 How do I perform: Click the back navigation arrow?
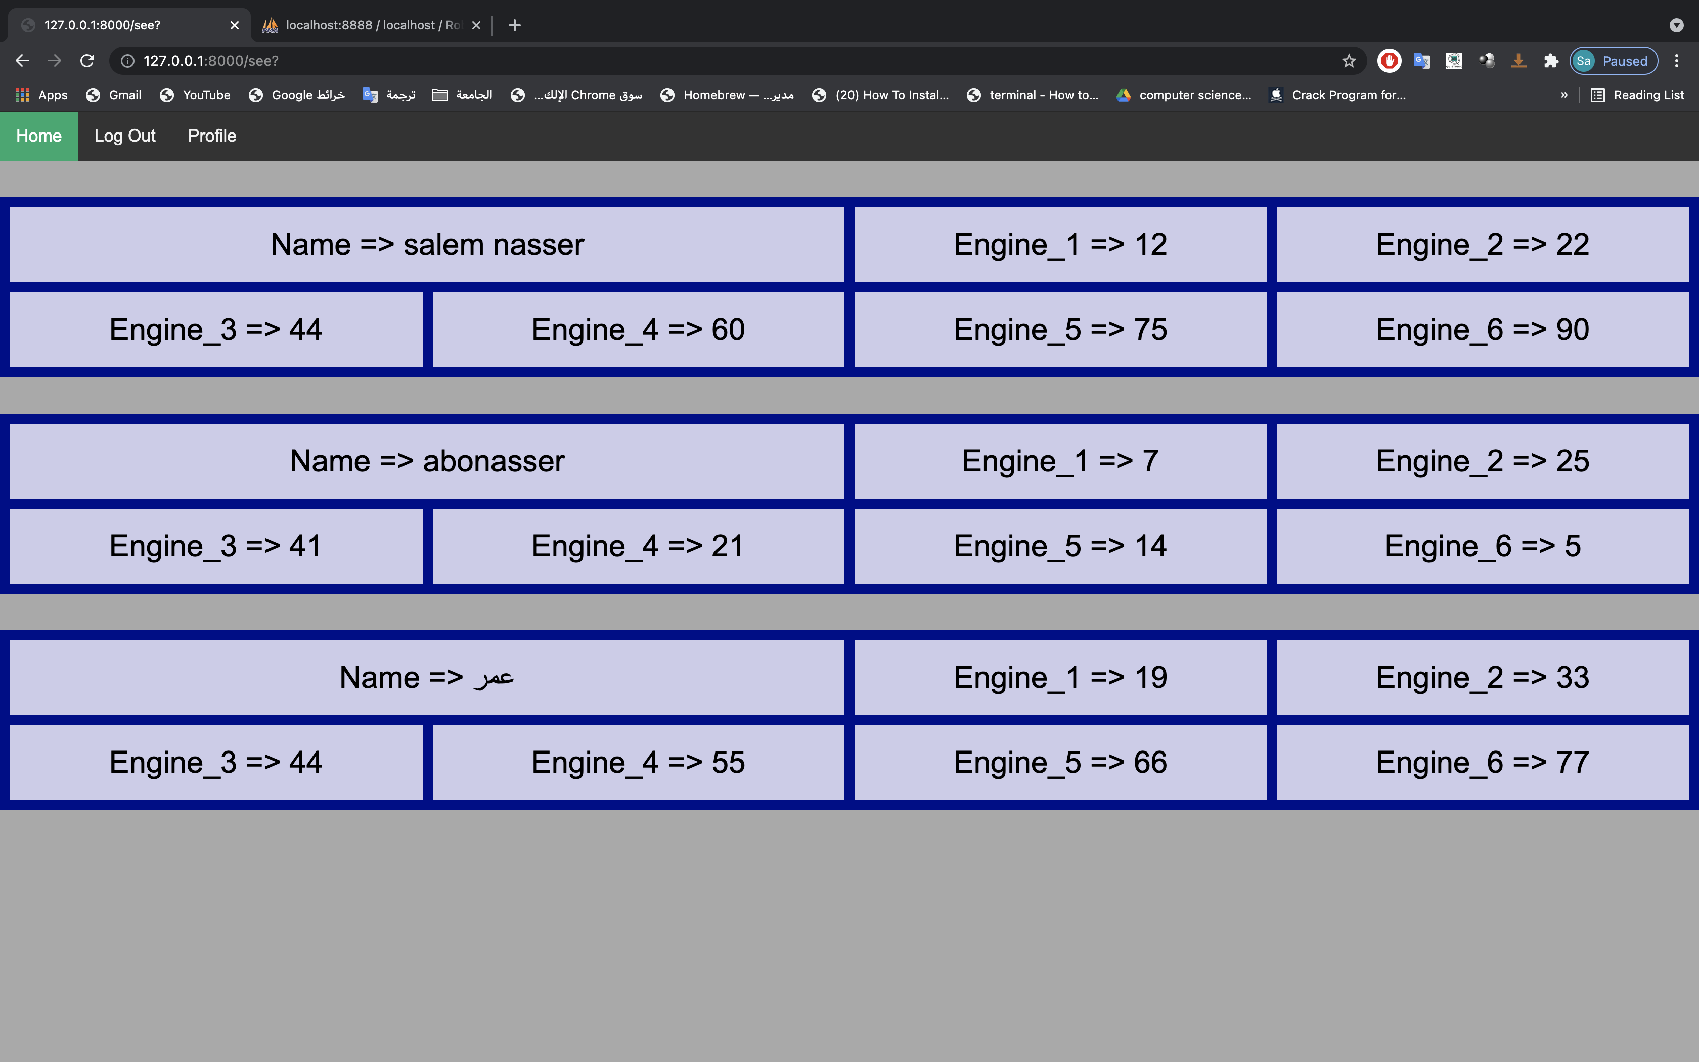click(22, 60)
